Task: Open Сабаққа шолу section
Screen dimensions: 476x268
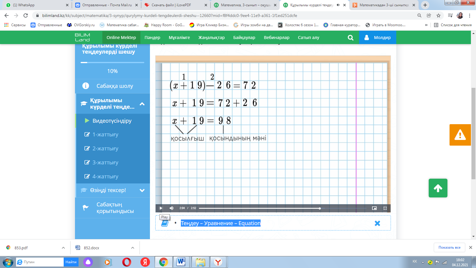Action: tap(112, 86)
